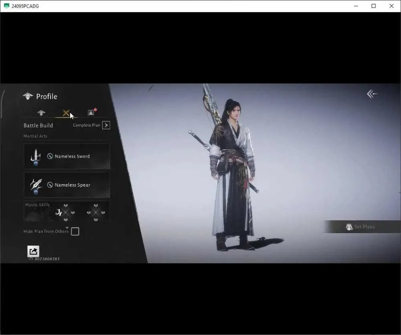Click the player ID 4023808283
The image size is (401, 335).
(x=44, y=259)
